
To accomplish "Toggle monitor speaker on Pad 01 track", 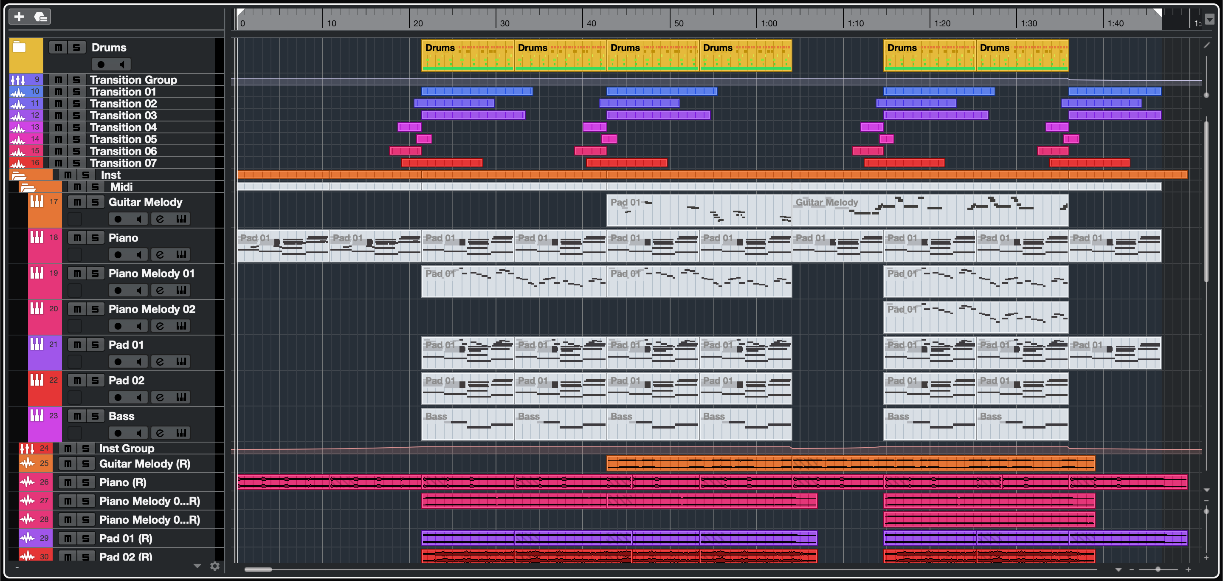I will 138,362.
